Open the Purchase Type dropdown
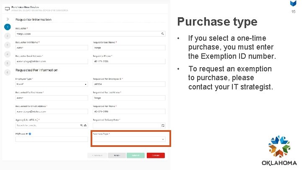This screenshot has width=302, height=170. (128, 139)
